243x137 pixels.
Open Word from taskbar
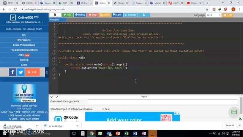(135, 134)
